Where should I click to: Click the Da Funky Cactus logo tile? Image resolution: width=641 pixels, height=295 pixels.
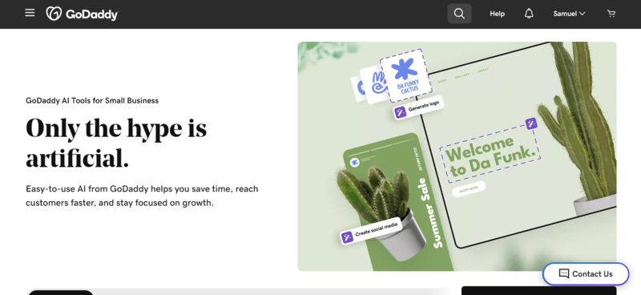(x=405, y=76)
